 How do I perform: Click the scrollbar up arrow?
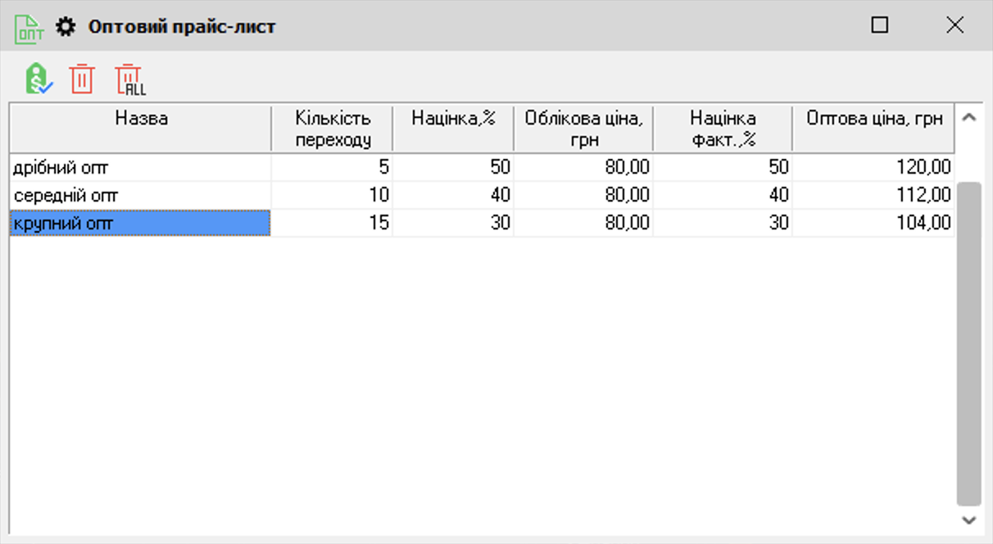(x=968, y=117)
